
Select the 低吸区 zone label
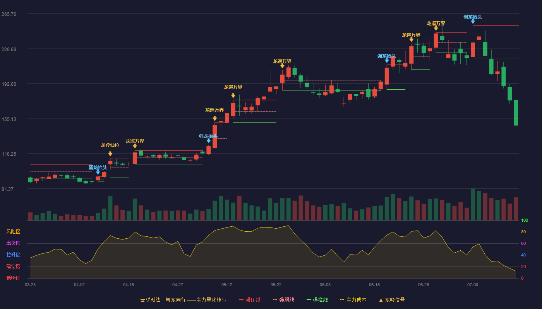coord(14,278)
